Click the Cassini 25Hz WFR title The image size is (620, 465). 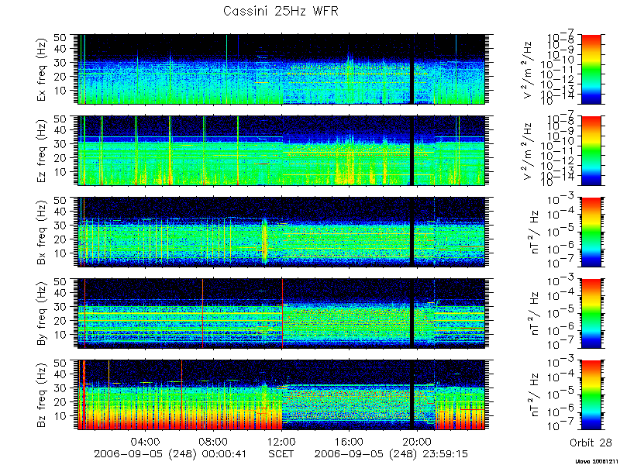click(x=281, y=11)
